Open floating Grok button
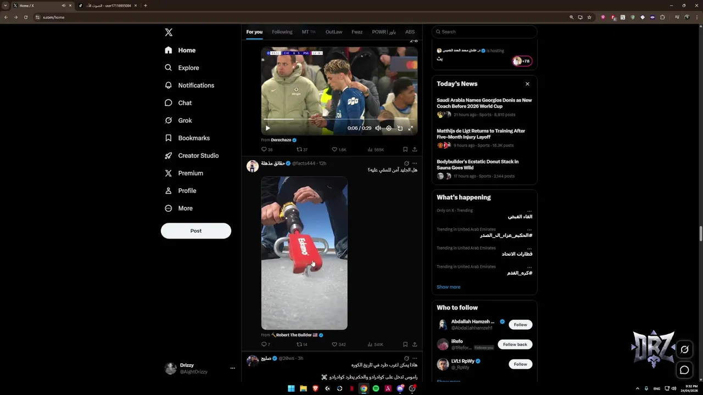This screenshot has height=395, width=703. 684,349
